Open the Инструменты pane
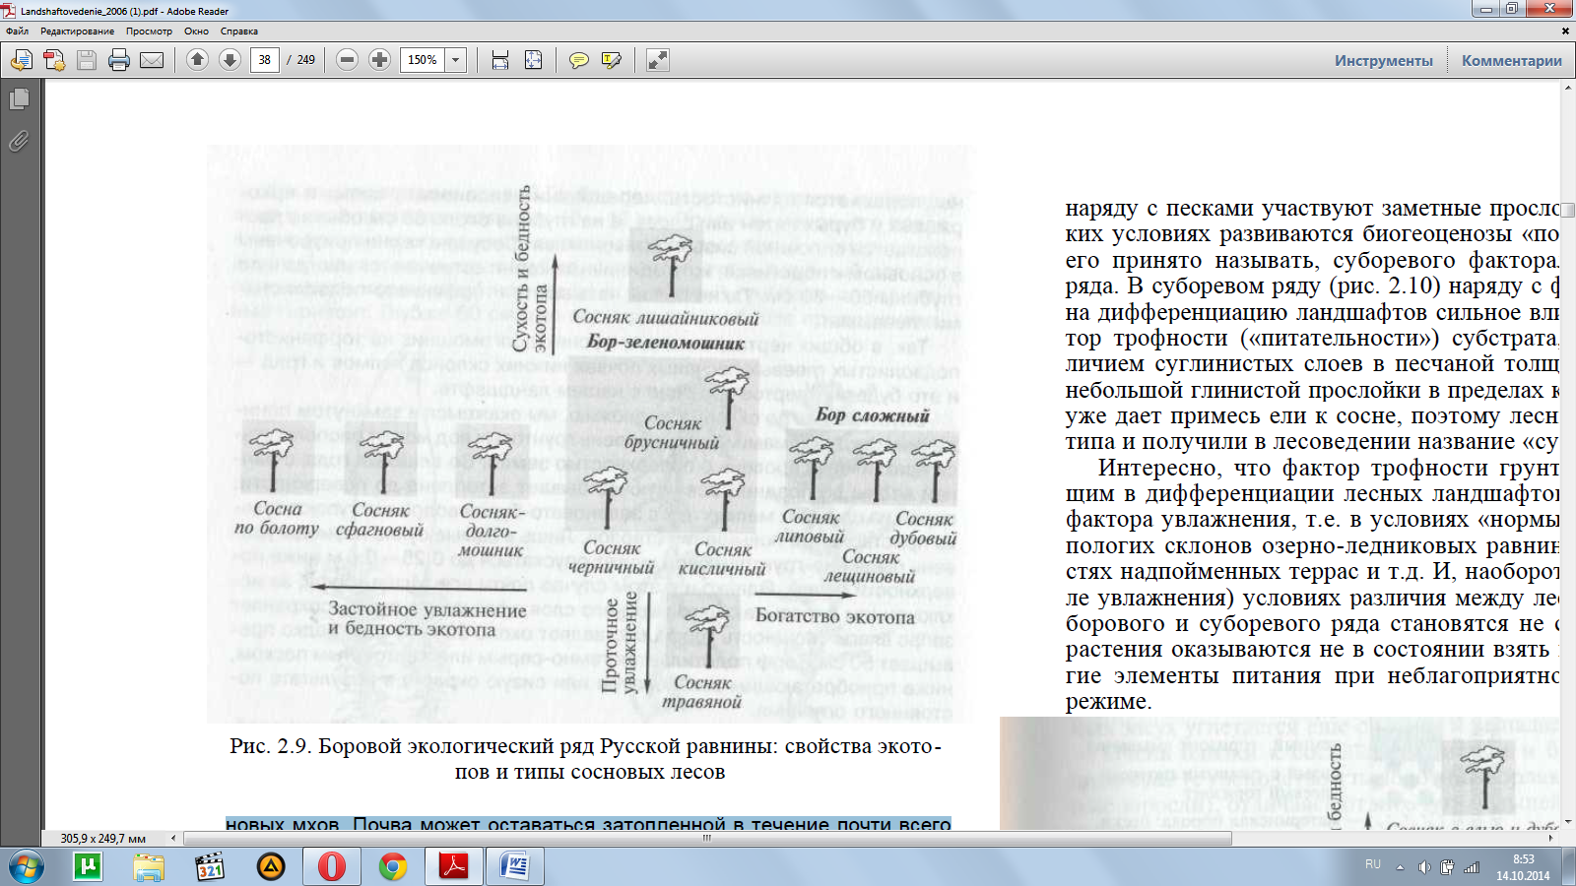 tap(1384, 60)
